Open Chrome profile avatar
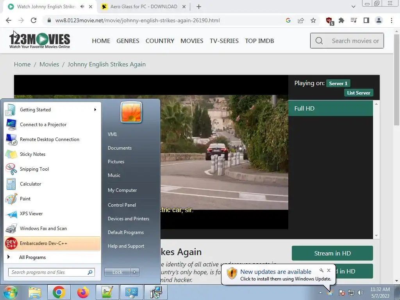The width and height of the screenshot is (400, 300). click(x=379, y=20)
